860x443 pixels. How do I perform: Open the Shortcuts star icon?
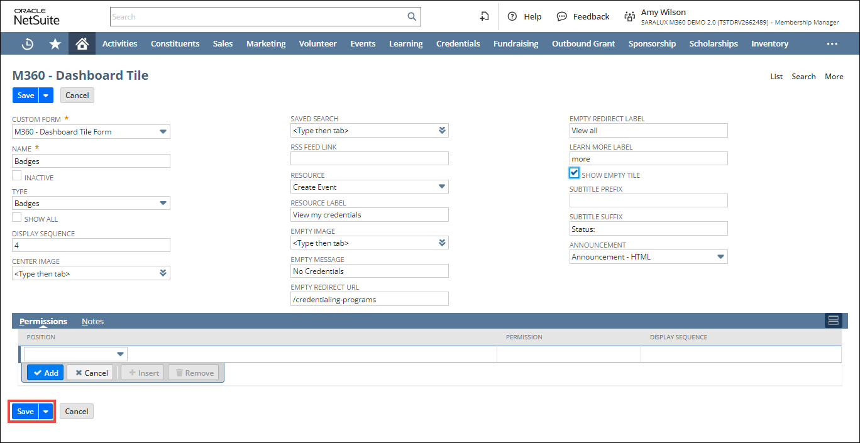coord(55,44)
